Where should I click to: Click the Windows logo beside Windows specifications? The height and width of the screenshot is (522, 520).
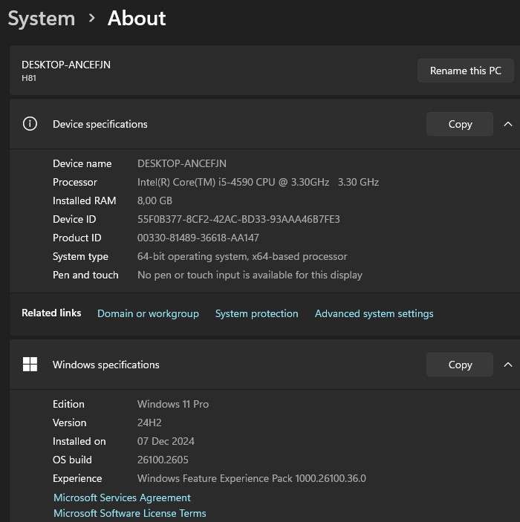click(x=30, y=364)
